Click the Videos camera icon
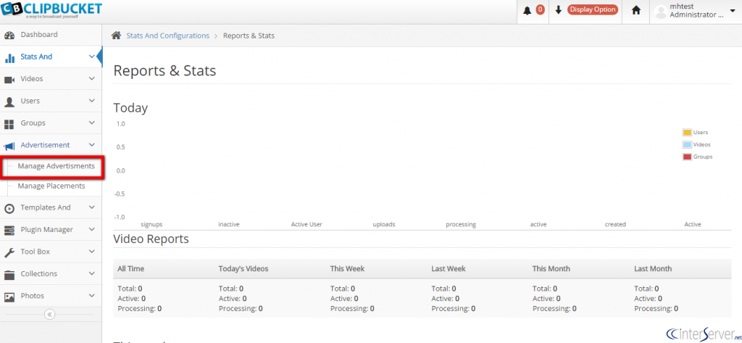The width and height of the screenshot is (742, 343). [x=9, y=80]
